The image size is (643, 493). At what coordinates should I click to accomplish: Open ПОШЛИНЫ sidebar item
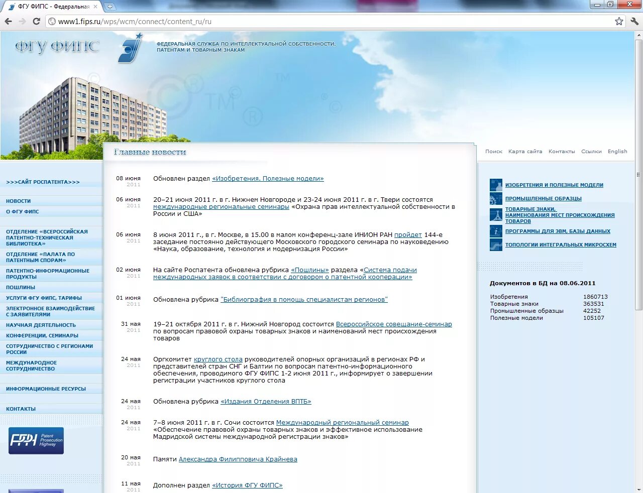pyautogui.click(x=21, y=287)
